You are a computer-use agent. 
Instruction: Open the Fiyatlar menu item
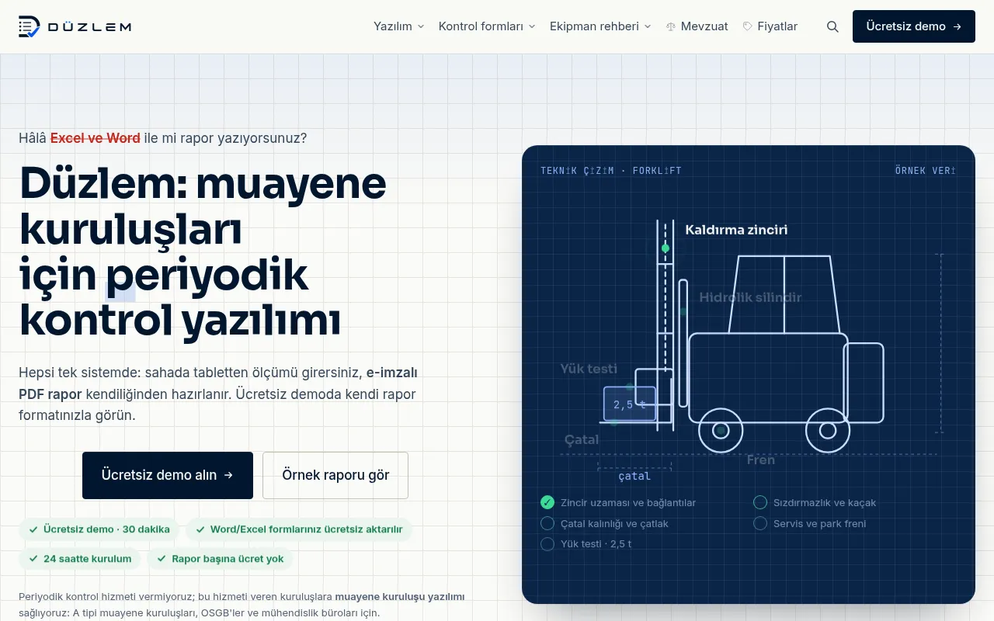coord(770,26)
